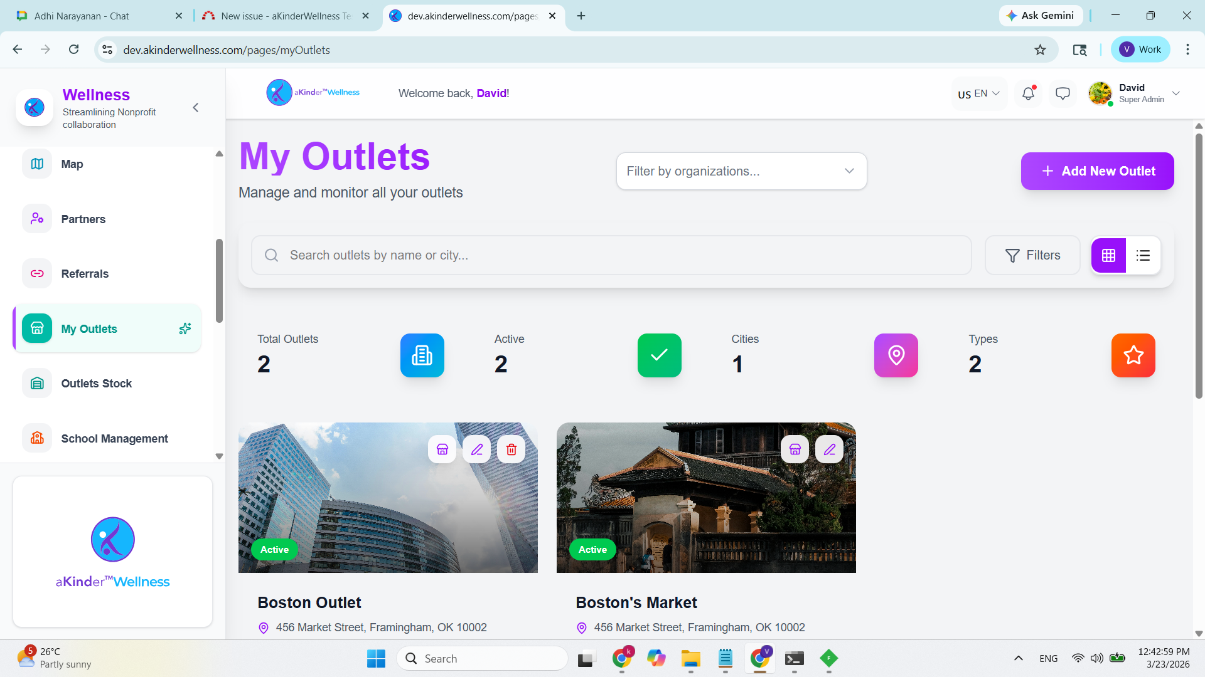Expand the David Super Admin profile menu

click(x=1176, y=93)
